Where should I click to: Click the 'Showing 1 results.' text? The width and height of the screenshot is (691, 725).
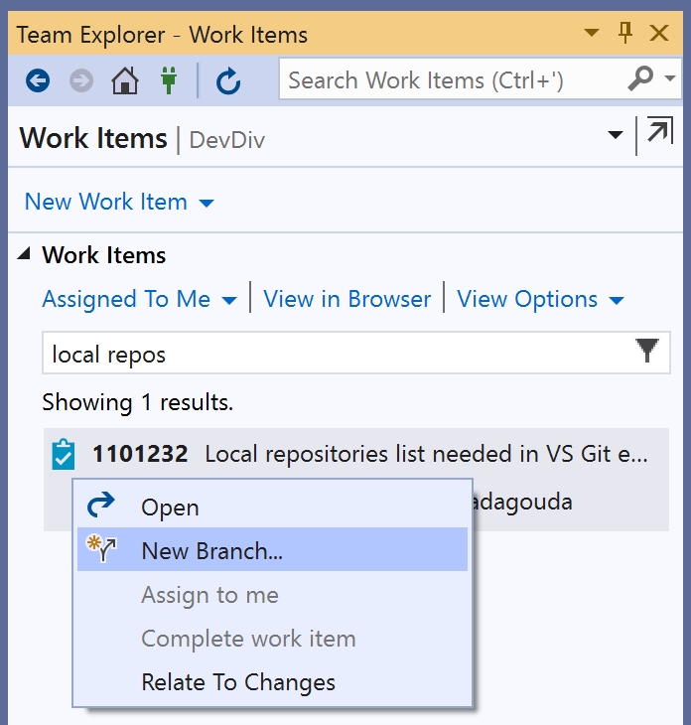[x=138, y=402]
